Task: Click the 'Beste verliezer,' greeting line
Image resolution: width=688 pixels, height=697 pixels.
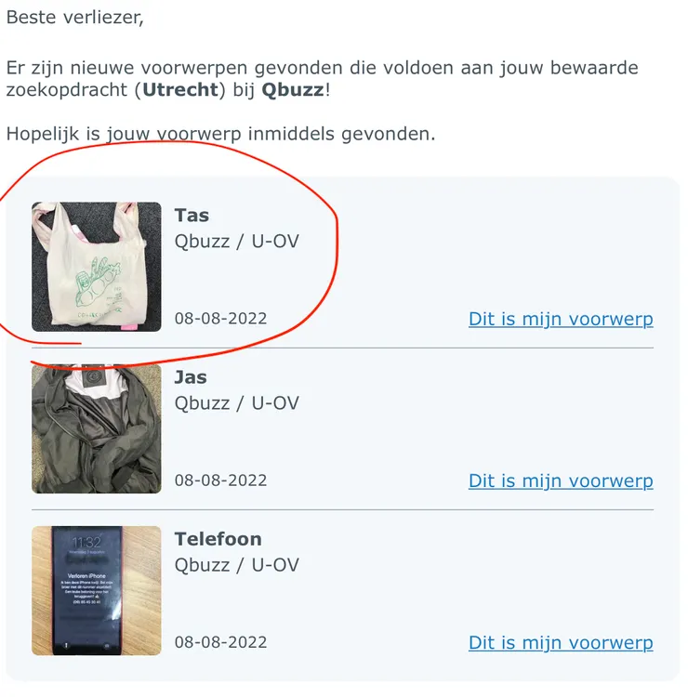Action: pos(74,18)
